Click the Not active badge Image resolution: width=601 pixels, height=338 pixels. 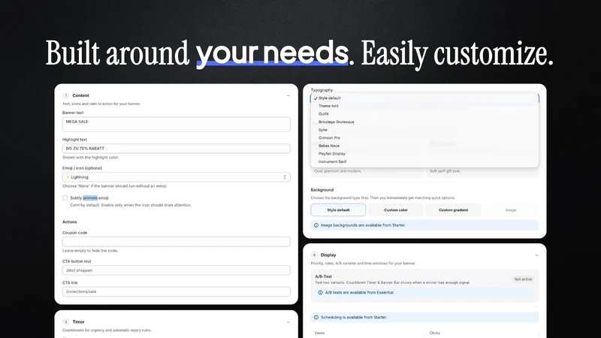pos(523,279)
